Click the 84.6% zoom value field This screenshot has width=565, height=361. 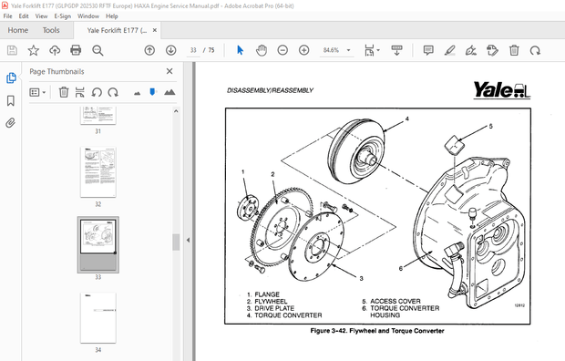[x=332, y=50]
